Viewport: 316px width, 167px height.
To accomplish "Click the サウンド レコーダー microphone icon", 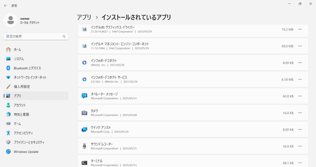I will [x=85, y=146].
